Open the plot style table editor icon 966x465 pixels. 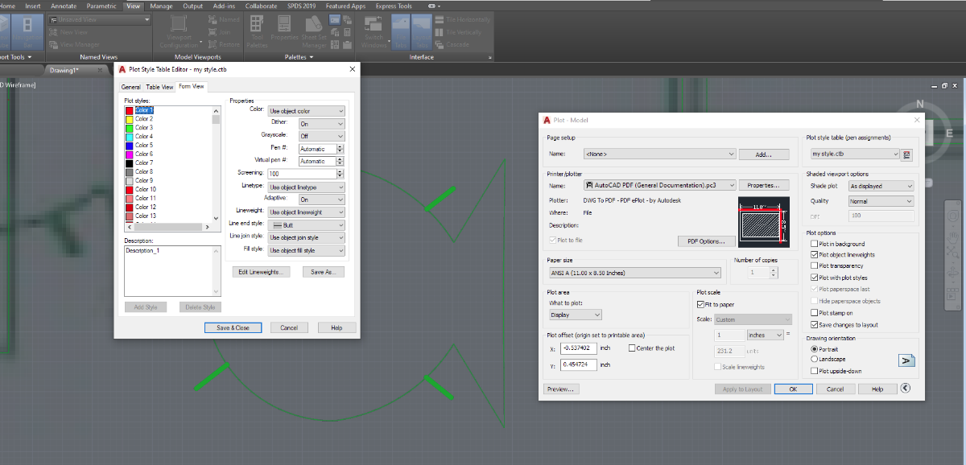(907, 154)
